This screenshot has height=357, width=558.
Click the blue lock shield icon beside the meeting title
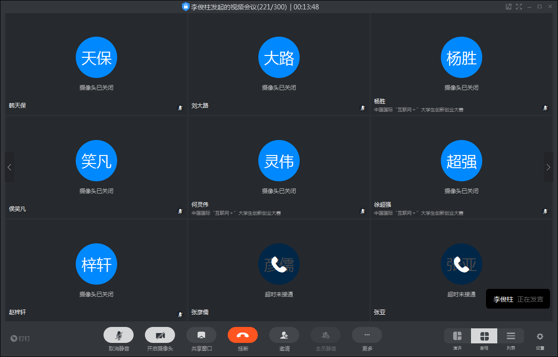(186, 7)
